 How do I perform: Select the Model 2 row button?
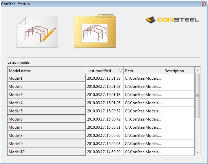tap(47, 86)
